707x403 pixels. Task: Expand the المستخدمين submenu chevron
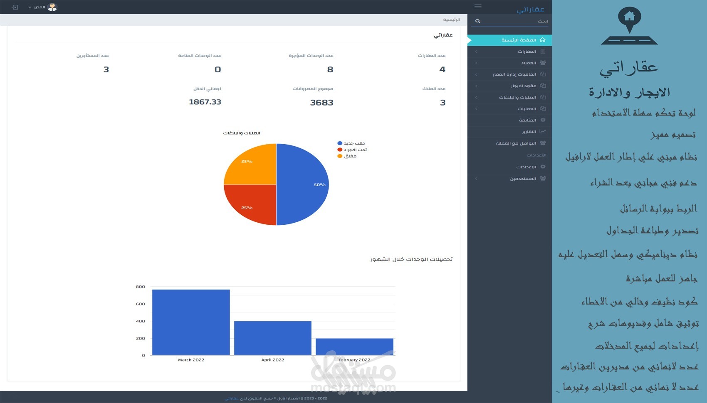coord(476,178)
